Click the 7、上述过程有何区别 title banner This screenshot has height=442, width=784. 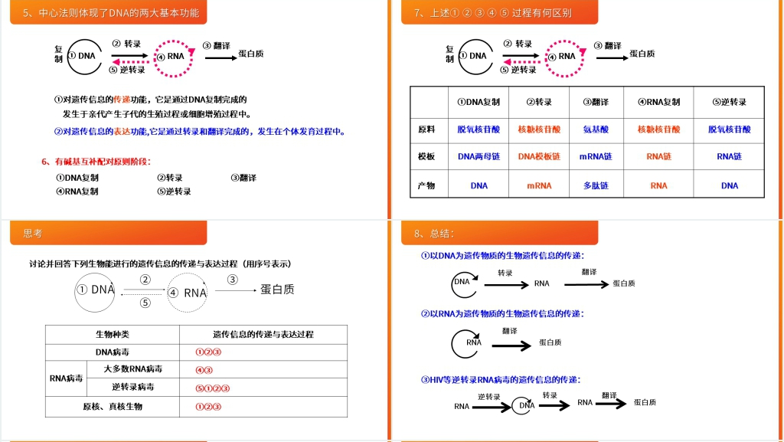(494, 12)
